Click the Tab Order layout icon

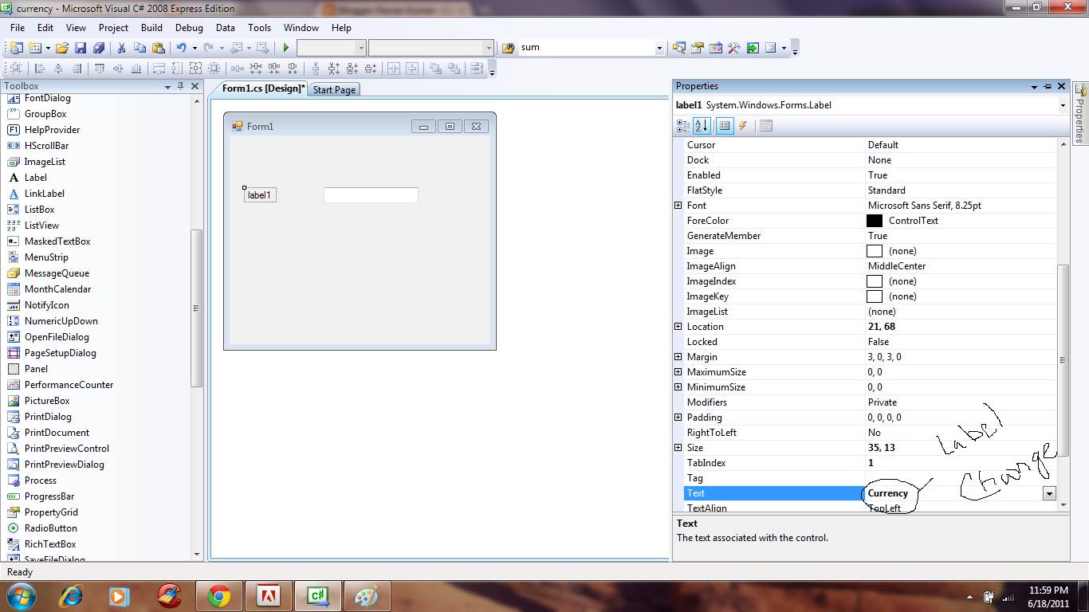point(478,69)
